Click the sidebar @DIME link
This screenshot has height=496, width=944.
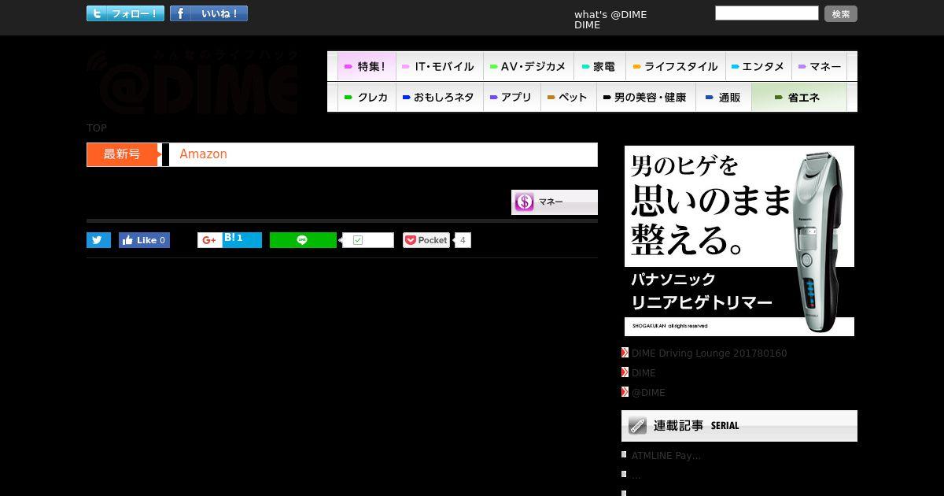coord(648,393)
